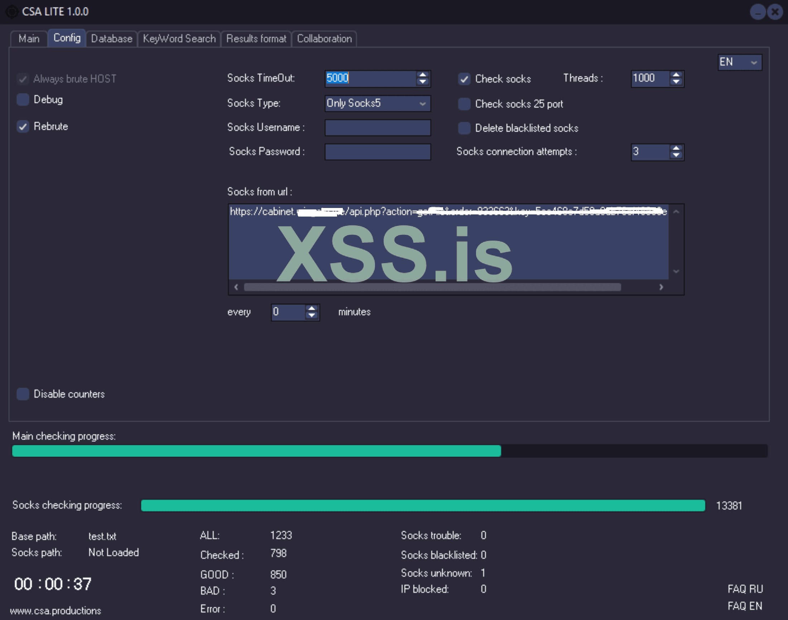Enable Check socks 25 port
The width and height of the screenshot is (788, 620).
point(464,104)
